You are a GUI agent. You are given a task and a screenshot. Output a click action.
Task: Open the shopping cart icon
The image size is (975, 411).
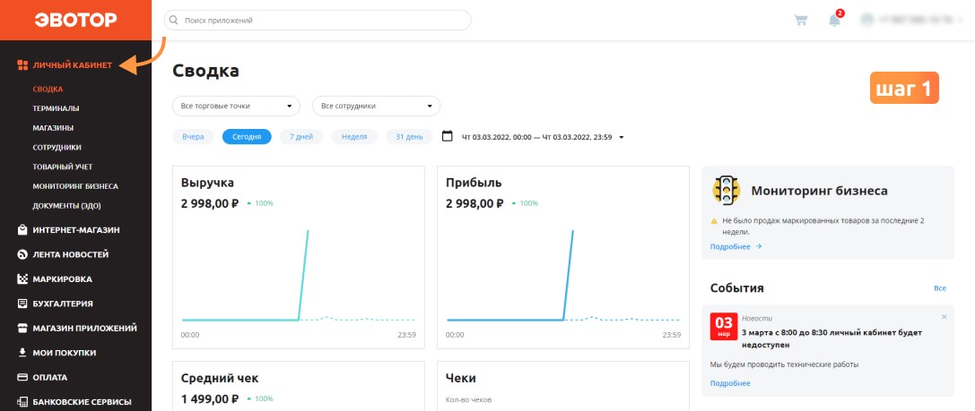(800, 20)
